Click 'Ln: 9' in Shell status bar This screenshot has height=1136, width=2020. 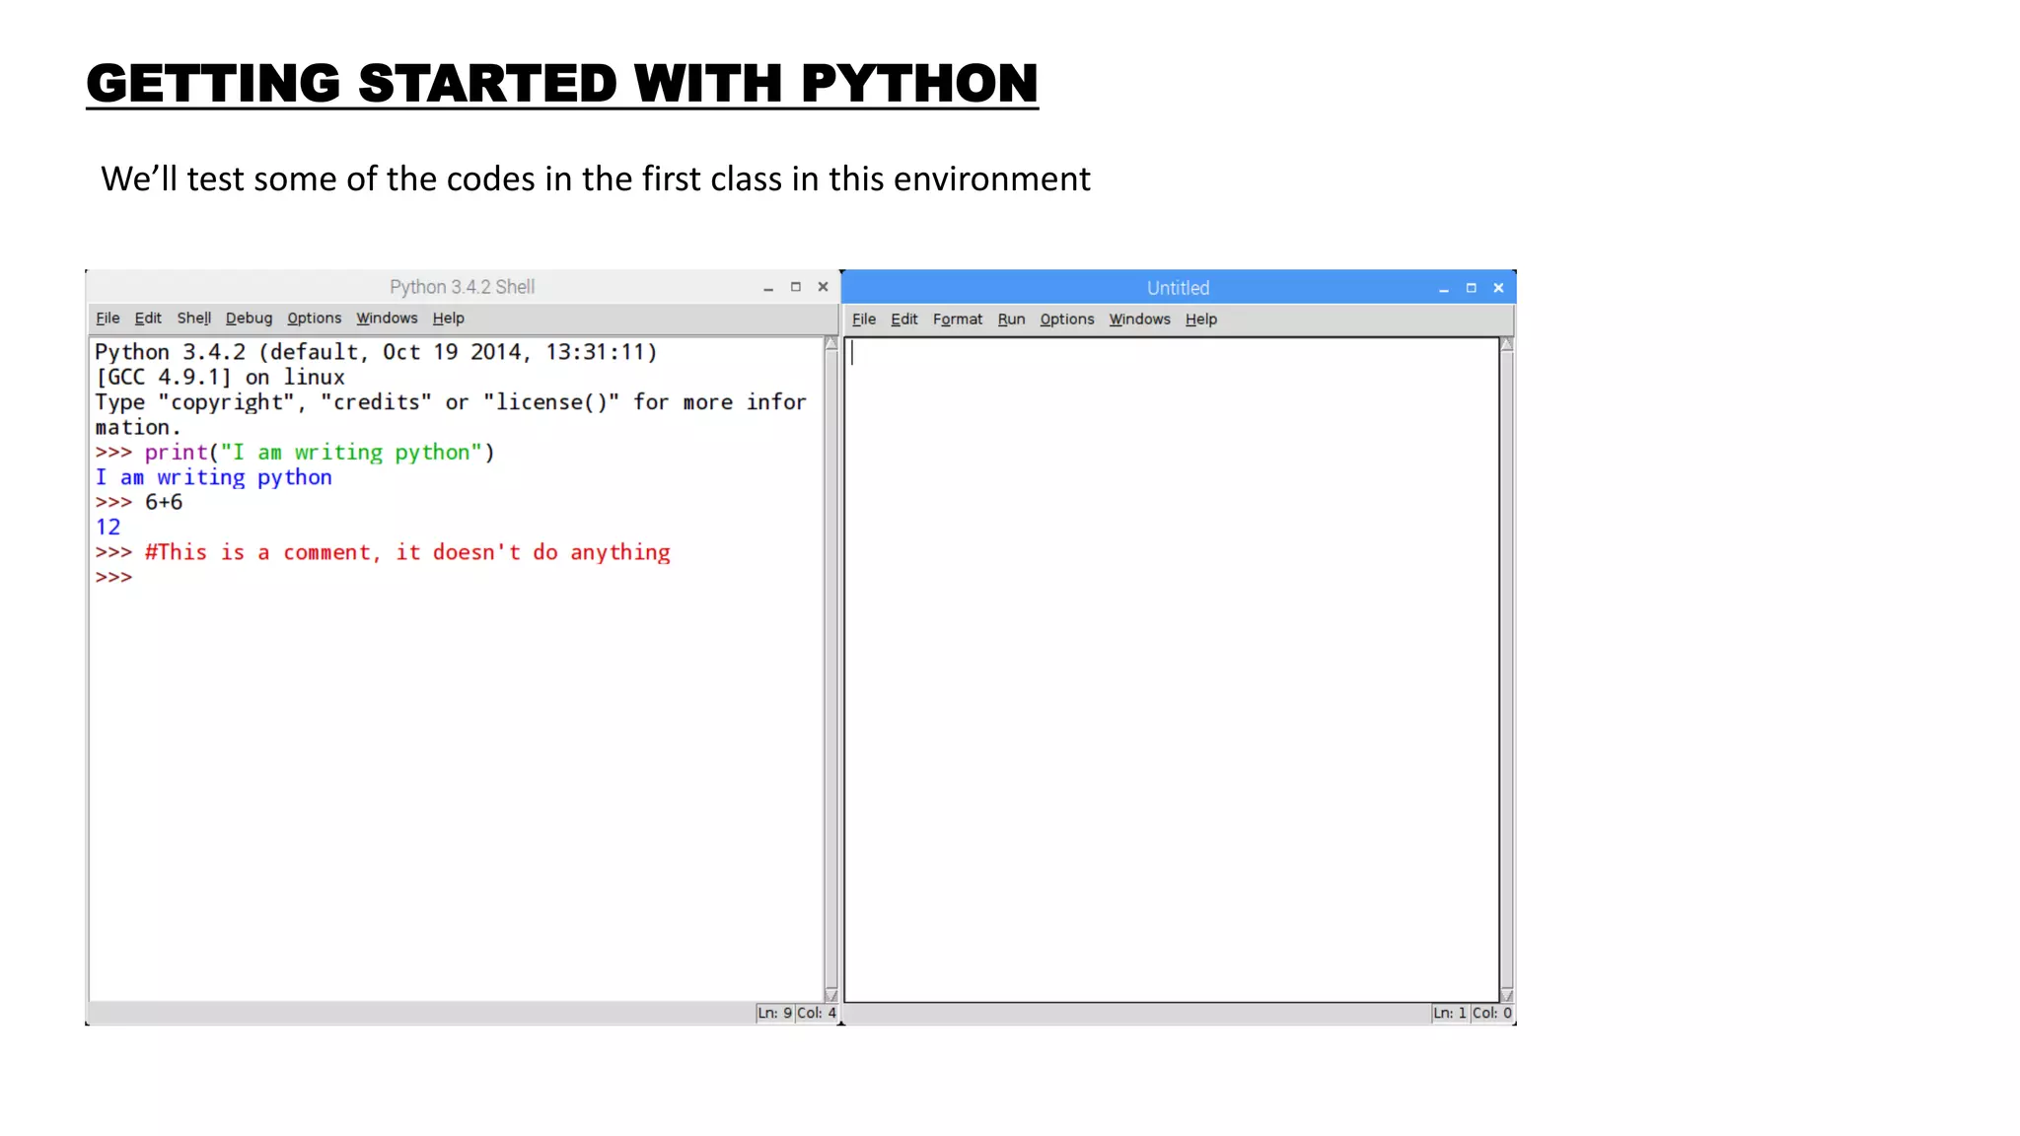coord(775,1013)
